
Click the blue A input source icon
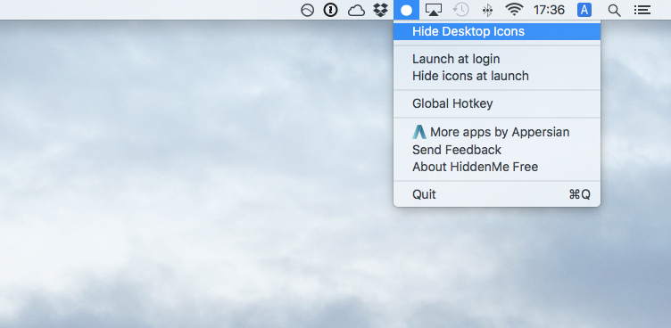tap(584, 10)
